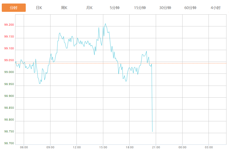Image resolution: width=229 pixels, height=149 pixels.
Task: Click the 98.750 price axis label
Action: pyautogui.click(x=9, y=132)
